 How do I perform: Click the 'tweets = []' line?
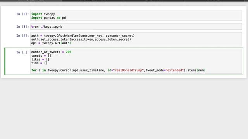click(x=41, y=56)
